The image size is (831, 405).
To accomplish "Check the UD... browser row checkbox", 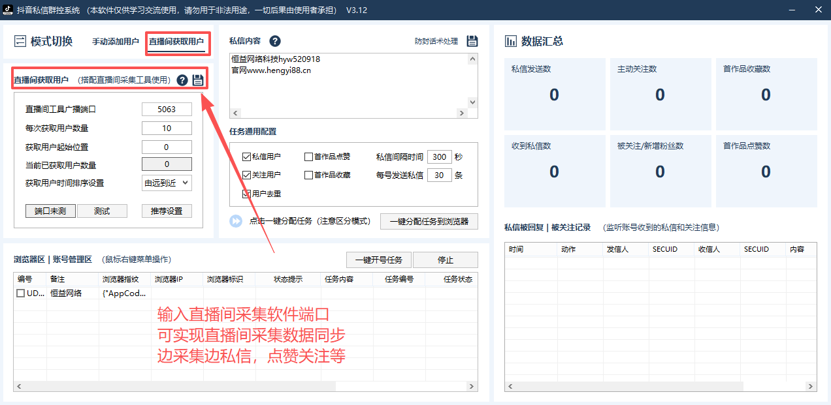I will [21, 293].
